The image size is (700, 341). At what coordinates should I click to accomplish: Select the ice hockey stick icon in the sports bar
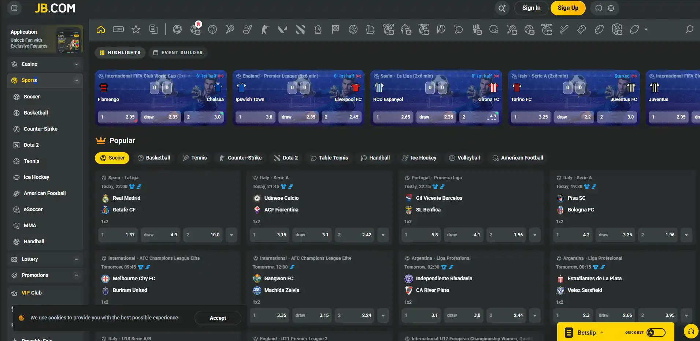pos(248,29)
